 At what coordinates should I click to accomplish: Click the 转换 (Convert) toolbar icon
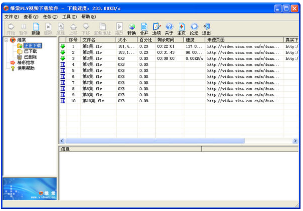tap(131, 28)
